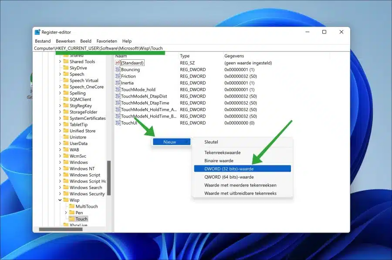This screenshot has width=392, height=260.
Task: Click the Speech folder icon
Action: coord(66,74)
